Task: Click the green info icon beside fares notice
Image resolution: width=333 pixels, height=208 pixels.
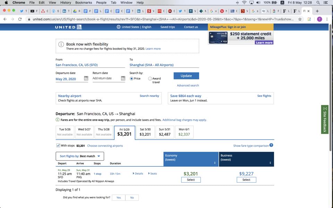Action: point(57,120)
